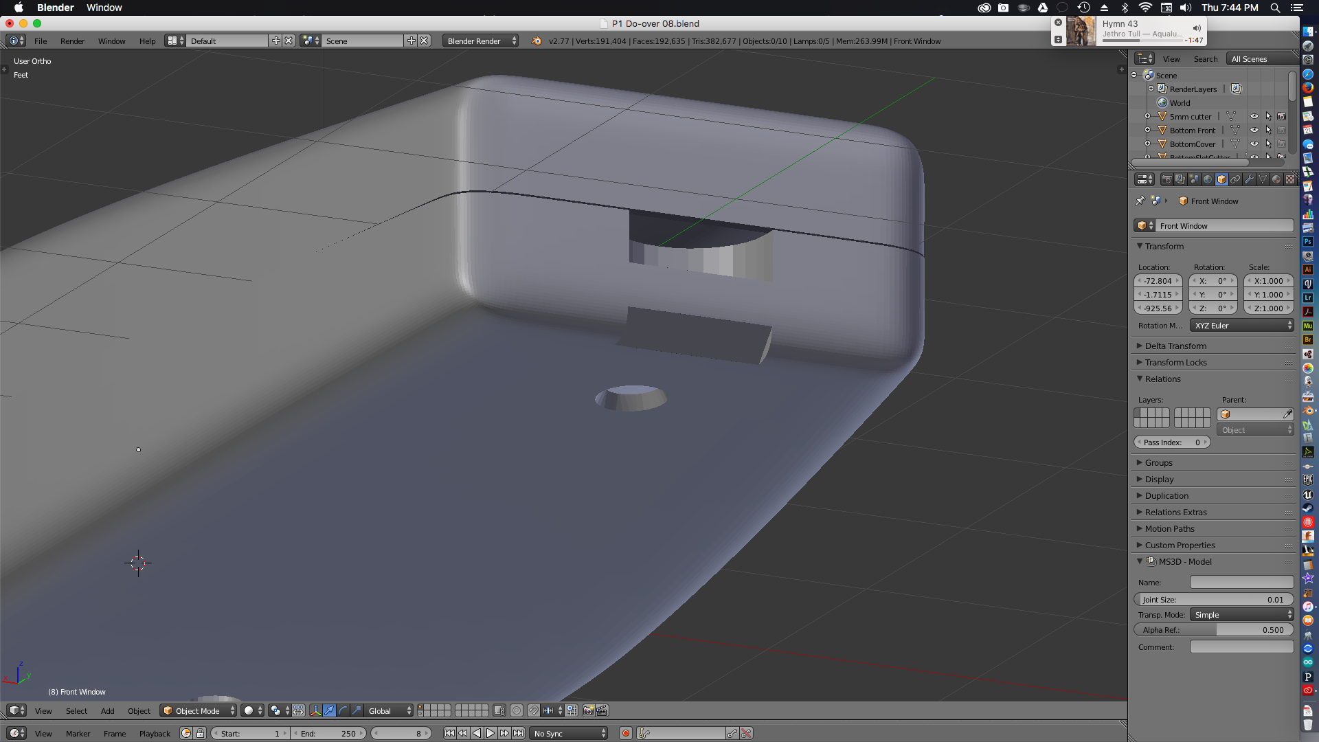Select the rotate manipulator arc icon
1319x742 pixels.
(343, 710)
